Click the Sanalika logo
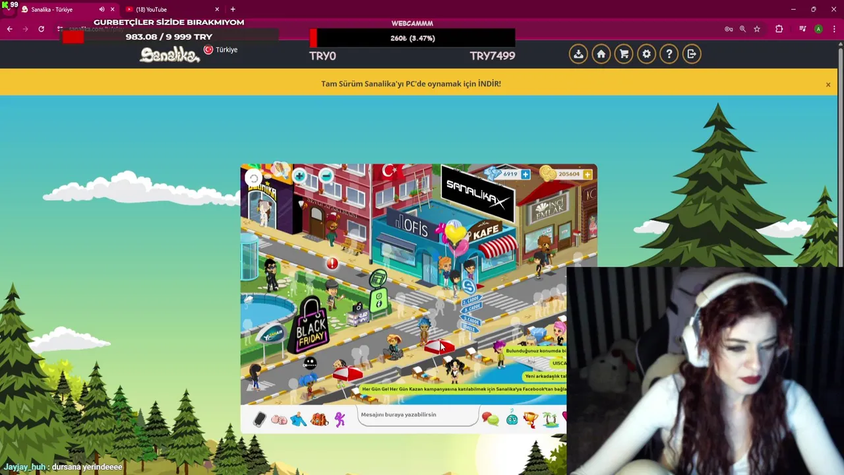This screenshot has height=475, width=844. click(x=169, y=55)
